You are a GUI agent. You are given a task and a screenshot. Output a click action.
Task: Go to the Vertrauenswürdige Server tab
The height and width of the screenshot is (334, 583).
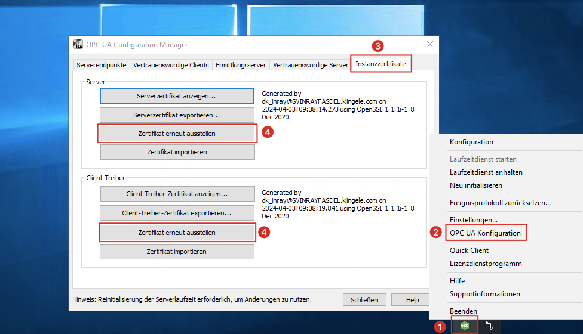(x=311, y=65)
